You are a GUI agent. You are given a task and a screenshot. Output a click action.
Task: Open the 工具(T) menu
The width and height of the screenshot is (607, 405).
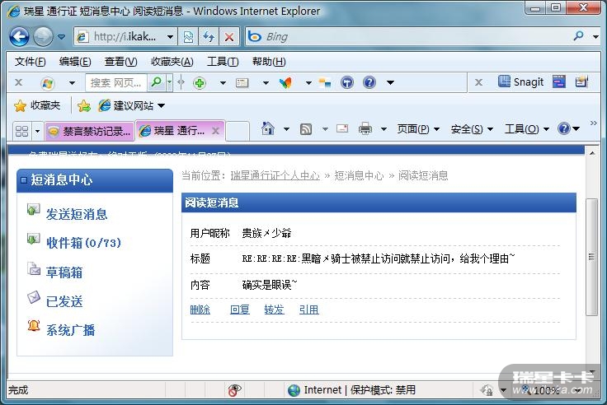click(x=223, y=62)
